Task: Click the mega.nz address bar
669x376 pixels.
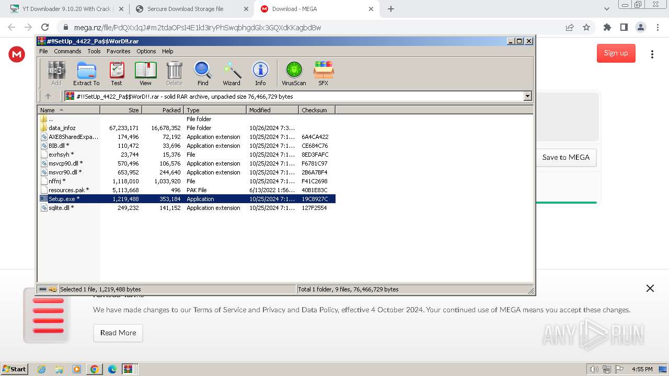Action: point(308,28)
